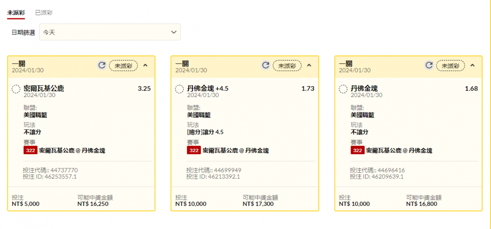Click odds value 1.73

click(x=308, y=88)
